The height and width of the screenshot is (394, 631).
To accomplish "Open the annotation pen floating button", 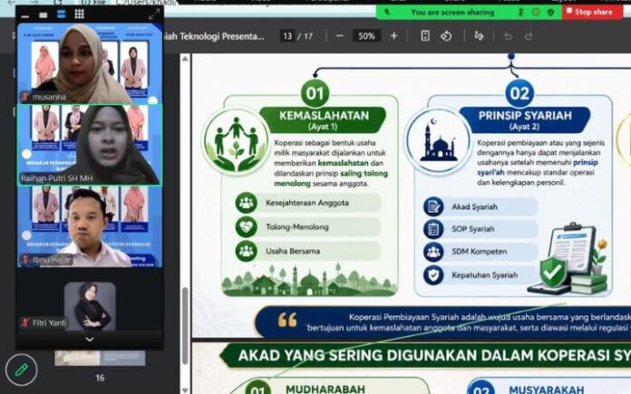I will (x=22, y=370).
